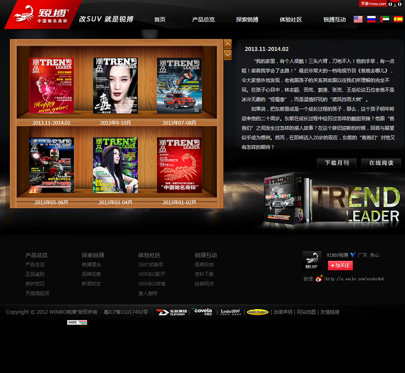This screenshot has height=373, width=405.
Task: Follow WINBO with the 加关注 button
Action: pyautogui.click(x=340, y=266)
